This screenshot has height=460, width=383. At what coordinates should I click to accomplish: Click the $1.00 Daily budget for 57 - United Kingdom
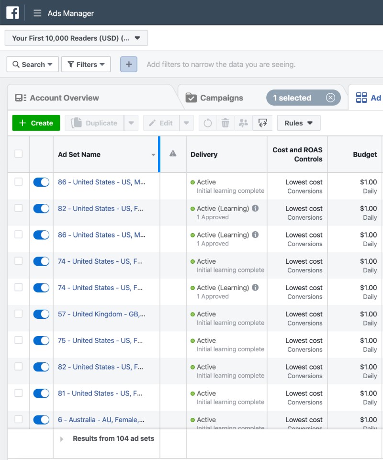[x=368, y=318]
